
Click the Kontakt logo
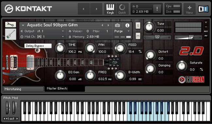(28, 9)
